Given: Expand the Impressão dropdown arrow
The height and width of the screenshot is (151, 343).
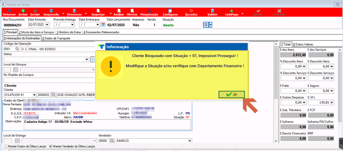Looking at the screenshot, I should pos(63,14).
